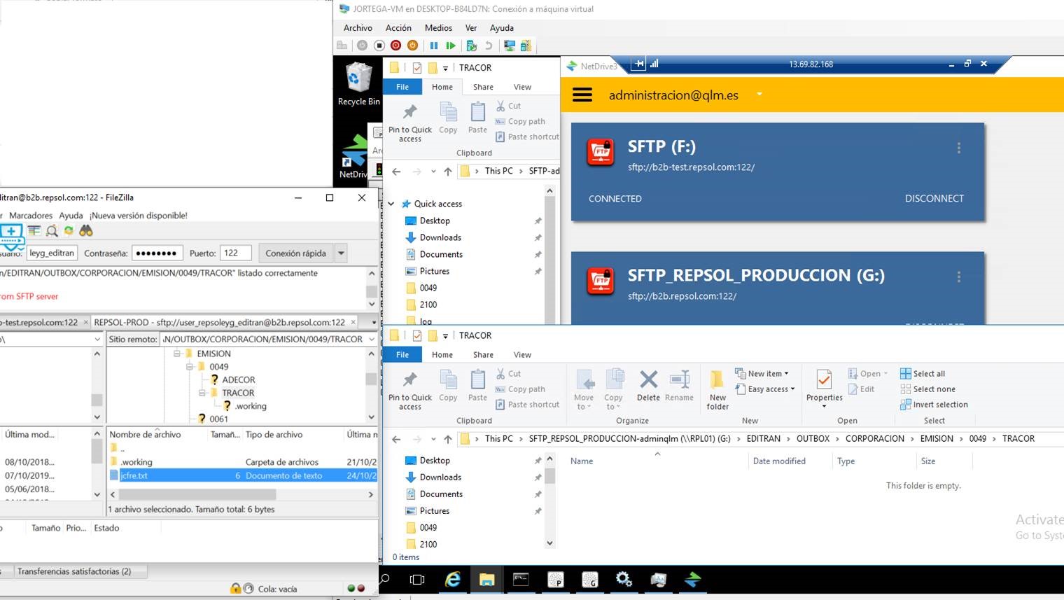
Task: Click Internet Explorer icon in VM taskbar
Action: 453,580
